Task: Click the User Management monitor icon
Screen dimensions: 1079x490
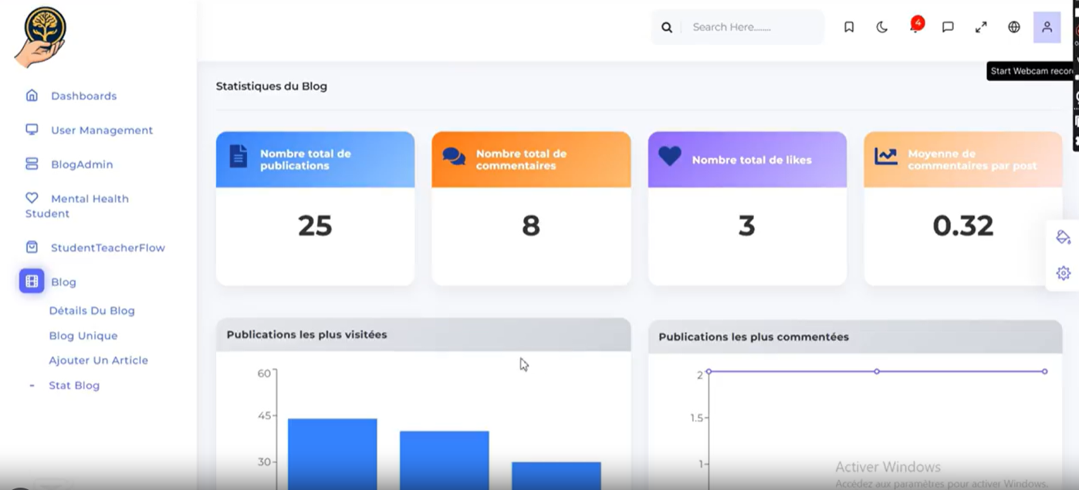Action: pyautogui.click(x=32, y=130)
